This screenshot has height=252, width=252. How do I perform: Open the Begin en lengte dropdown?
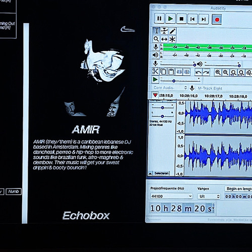pyautogui.click(x=238, y=189)
